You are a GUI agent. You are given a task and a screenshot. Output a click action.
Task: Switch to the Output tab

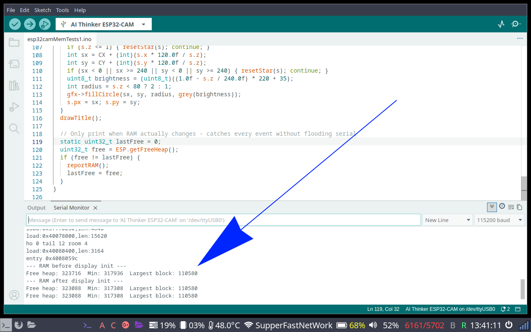point(37,208)
